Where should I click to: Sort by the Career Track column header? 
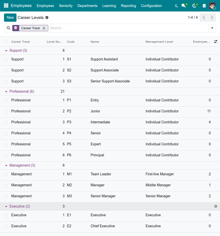20,42
